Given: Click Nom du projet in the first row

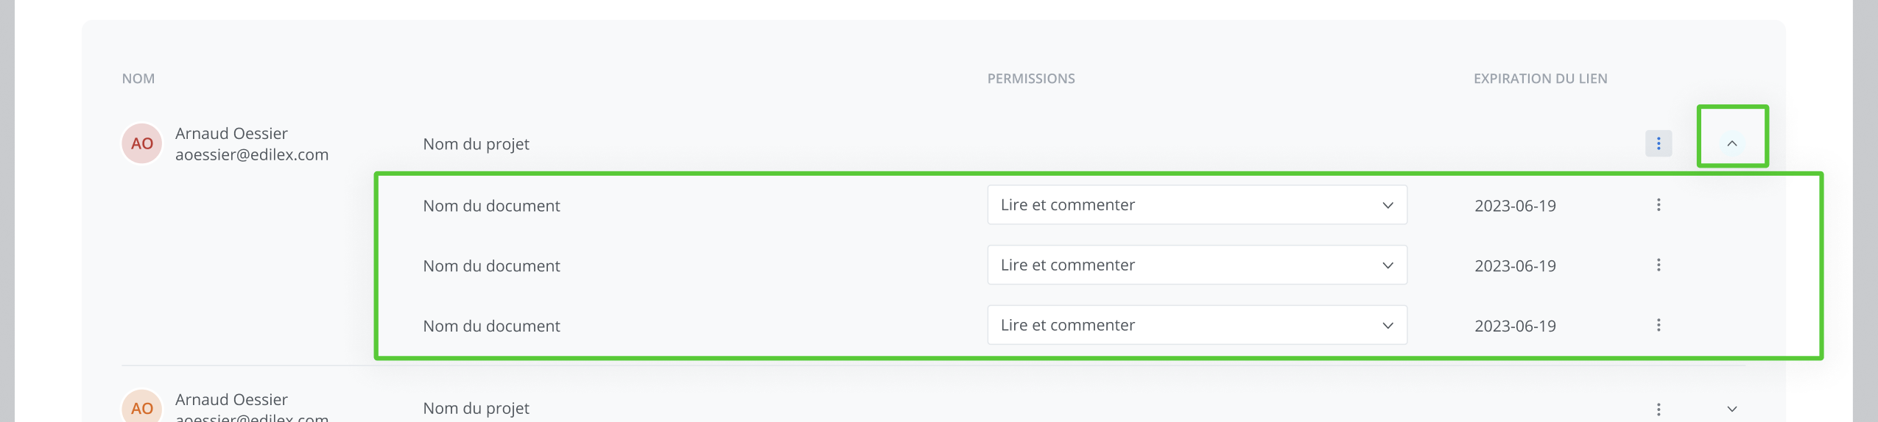Looking at the screenshot, I should tap(476, 144).
